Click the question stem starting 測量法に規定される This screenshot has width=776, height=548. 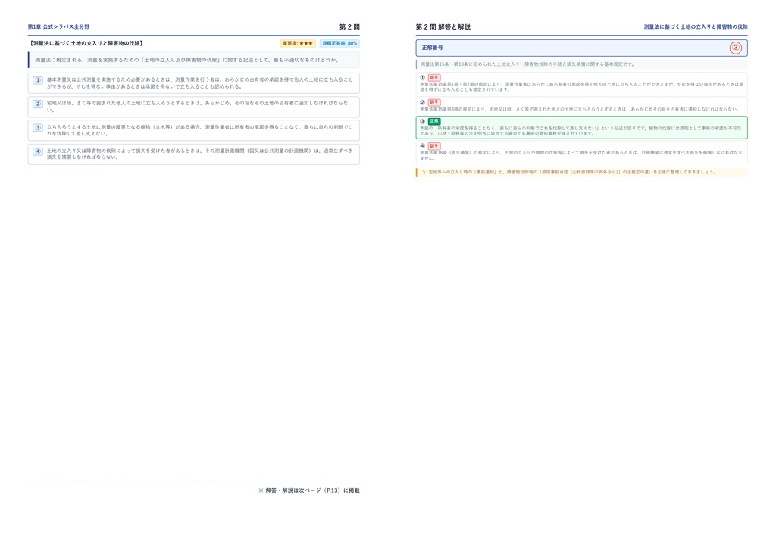click(x=188, y=60)
